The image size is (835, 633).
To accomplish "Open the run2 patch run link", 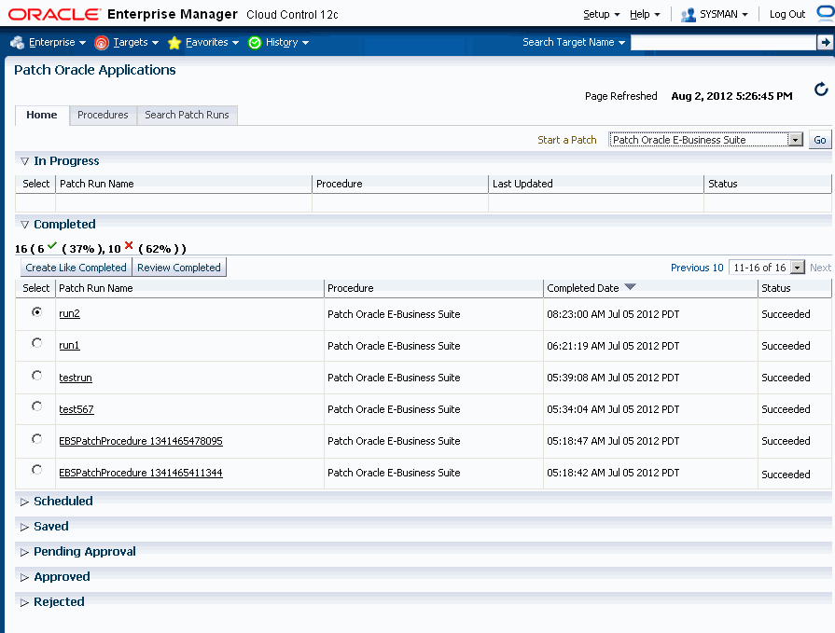I will (x=69, y=314).
